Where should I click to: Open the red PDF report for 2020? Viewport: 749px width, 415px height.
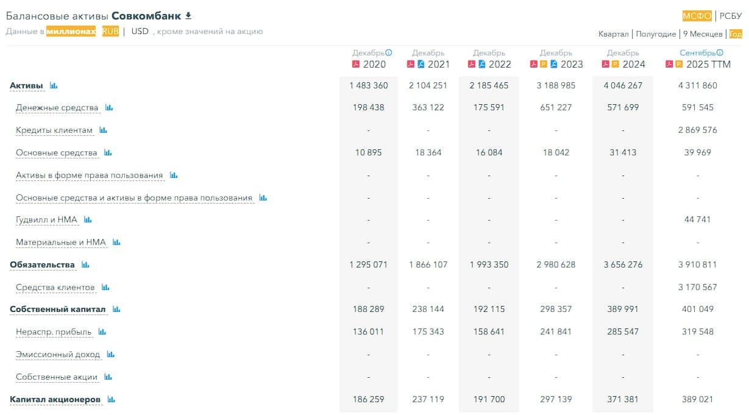coord(356,65)
